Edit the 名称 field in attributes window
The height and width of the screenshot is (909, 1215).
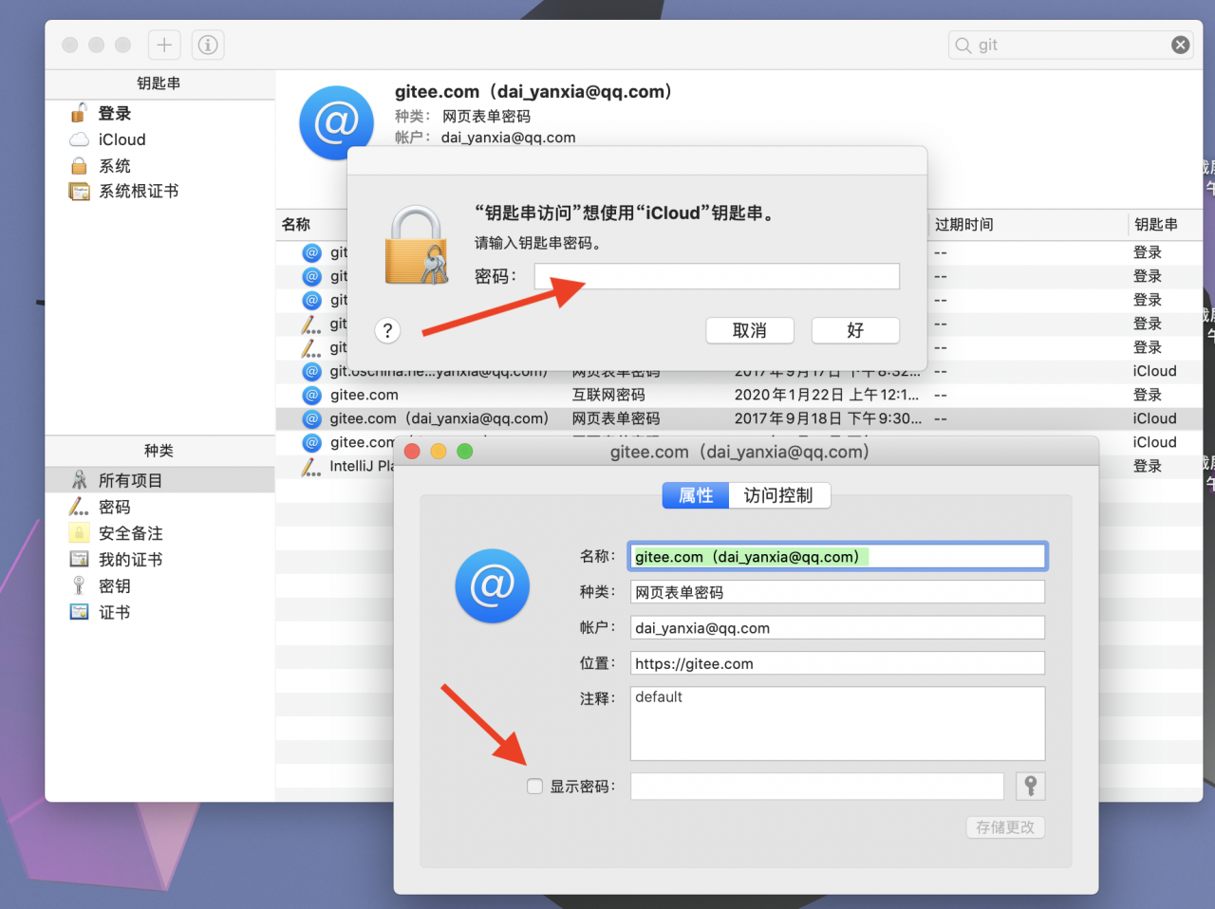(837, 556)
